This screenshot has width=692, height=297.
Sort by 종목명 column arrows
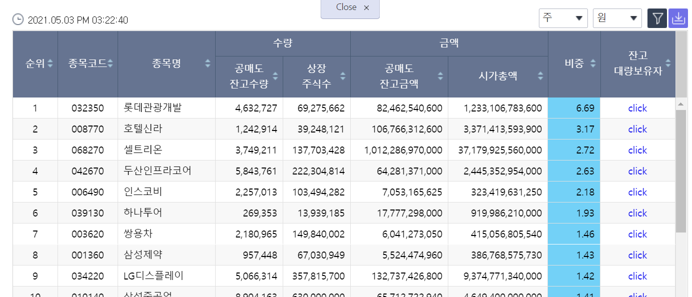click(208, 63)
